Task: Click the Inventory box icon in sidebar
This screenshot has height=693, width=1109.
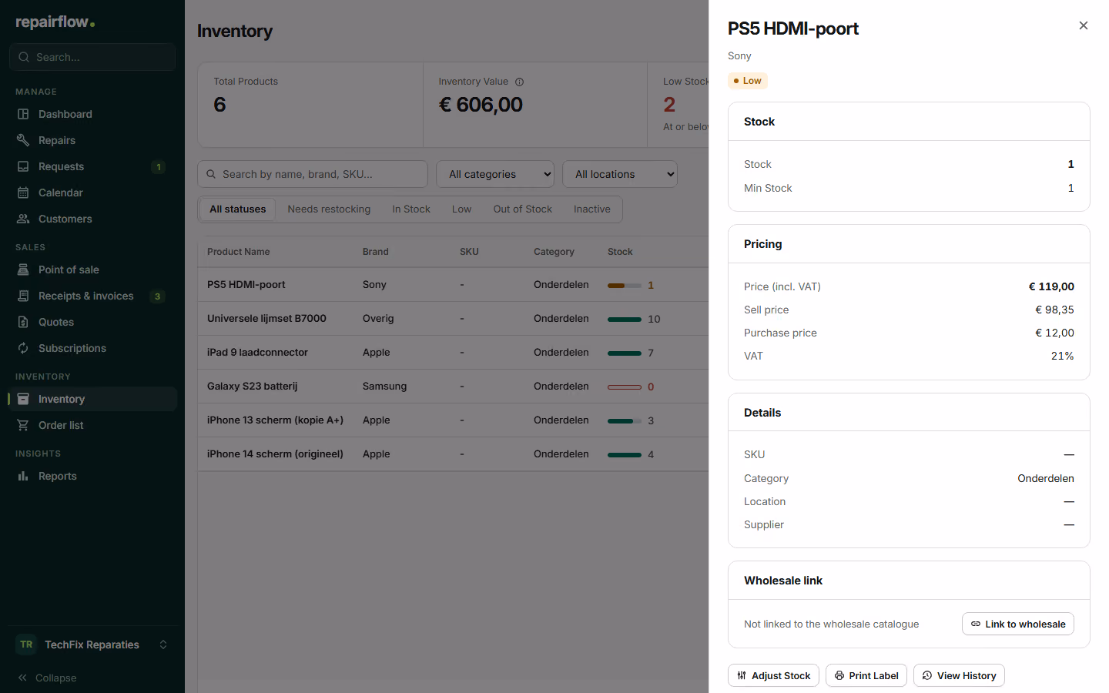Action: (23, 399)
